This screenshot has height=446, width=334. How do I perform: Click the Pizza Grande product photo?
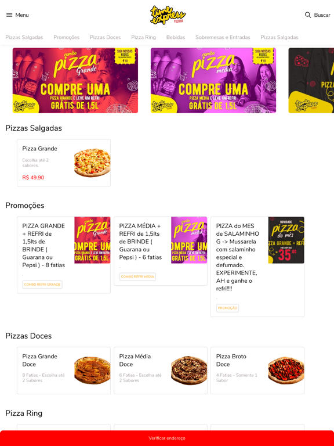pyautogui.click(x=92, y=163)
